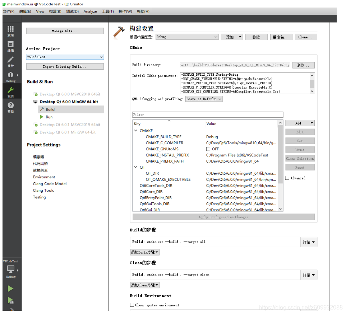Click the Reset button
The image size is (346, 314).
tap(300, 168)
